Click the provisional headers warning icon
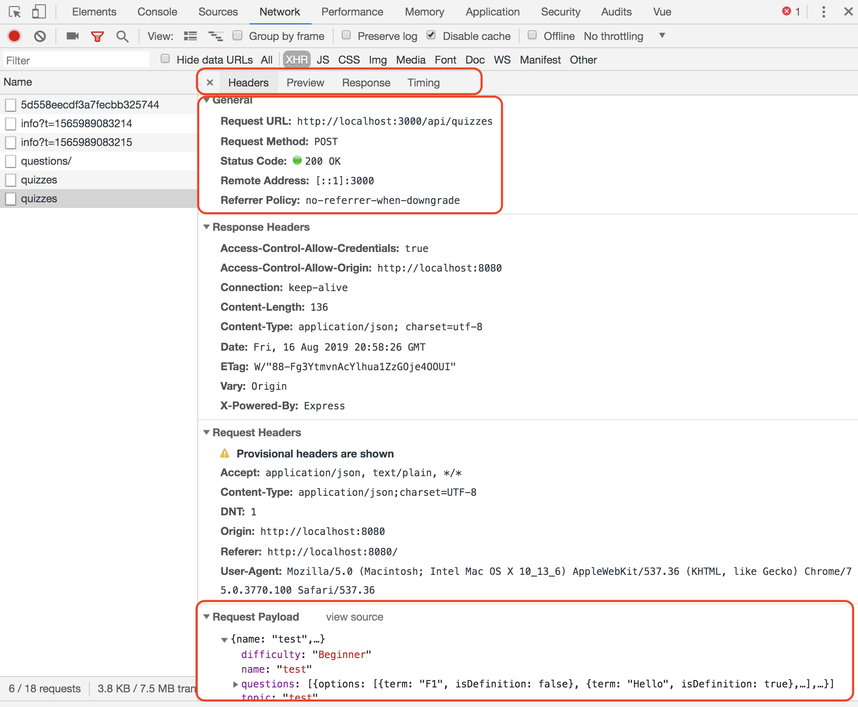Screen dimensions: 858x707 point(225,453)
